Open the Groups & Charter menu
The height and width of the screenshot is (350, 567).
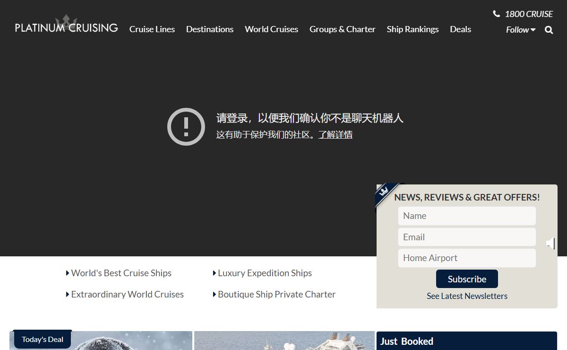[343, 29]
